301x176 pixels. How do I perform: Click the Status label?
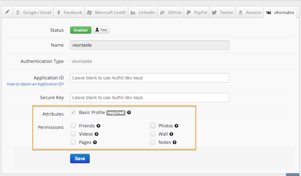point(57,30)
